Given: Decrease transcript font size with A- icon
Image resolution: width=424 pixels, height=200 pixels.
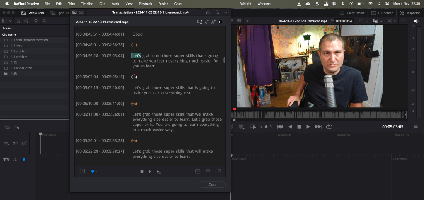Looking at the screenshot, I should [206, 22].
